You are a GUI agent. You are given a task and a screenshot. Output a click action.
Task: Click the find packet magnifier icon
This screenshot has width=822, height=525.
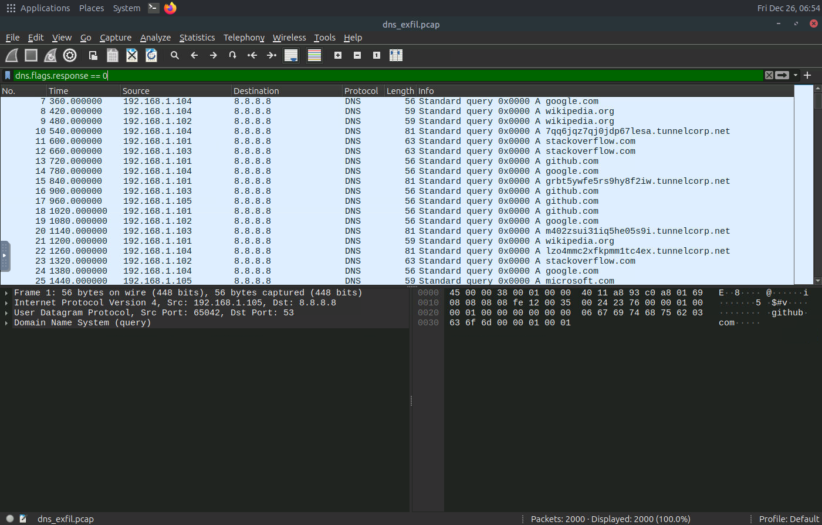pos(174,55)
